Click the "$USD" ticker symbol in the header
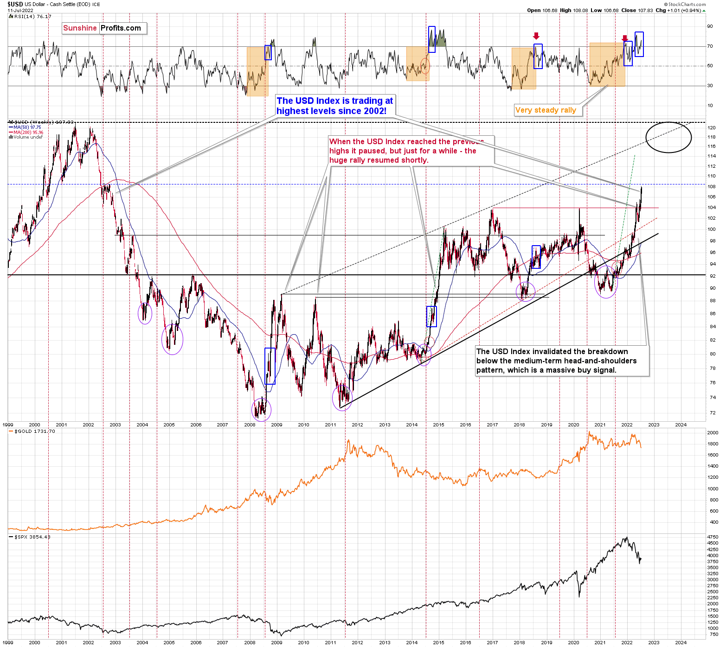 pos(15,4)
